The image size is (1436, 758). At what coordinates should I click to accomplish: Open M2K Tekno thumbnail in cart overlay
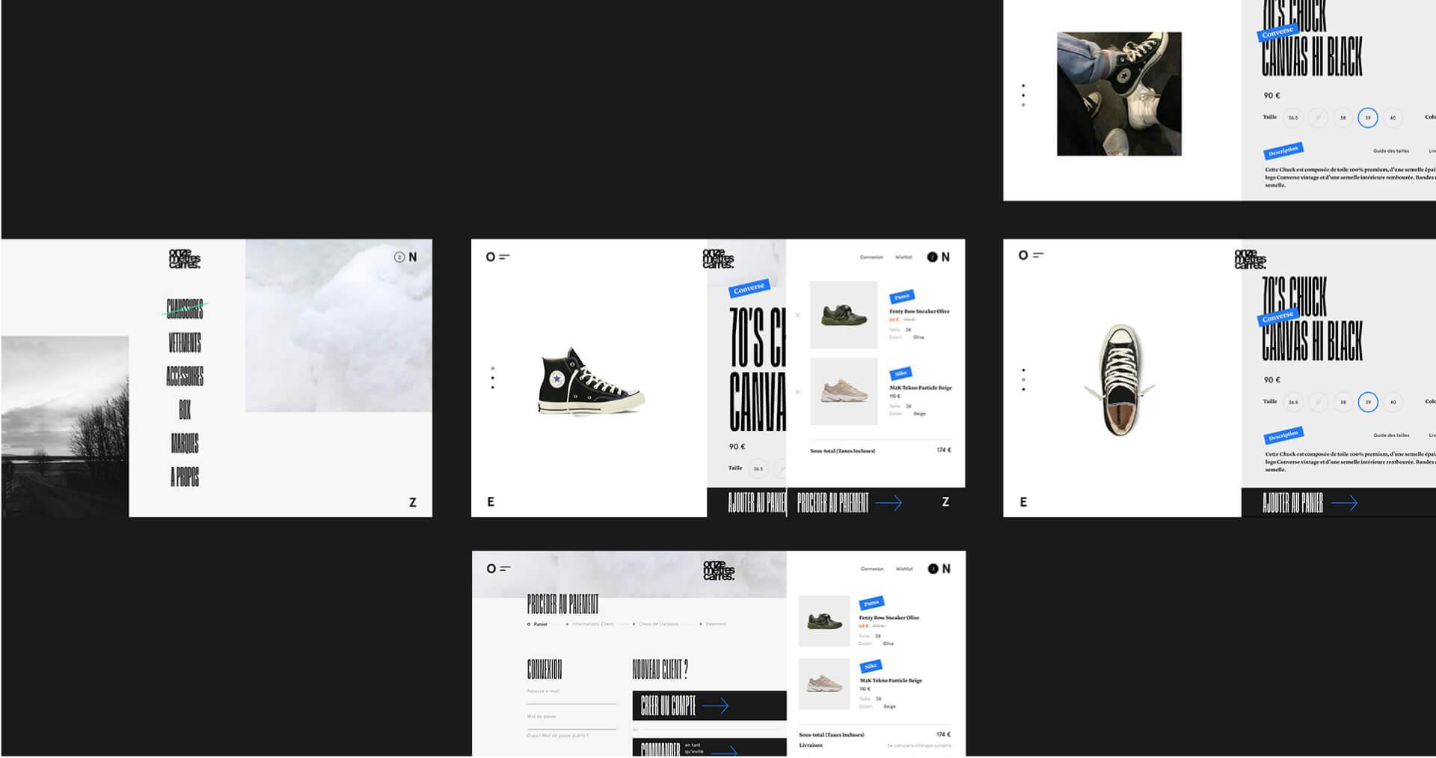(x=844, y=391)
